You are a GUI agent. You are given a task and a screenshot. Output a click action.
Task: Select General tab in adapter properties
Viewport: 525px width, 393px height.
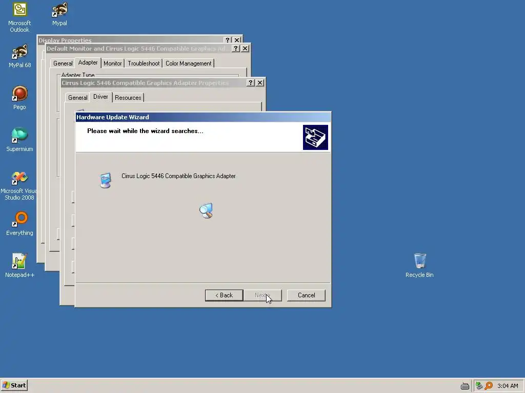coord(78,98)
